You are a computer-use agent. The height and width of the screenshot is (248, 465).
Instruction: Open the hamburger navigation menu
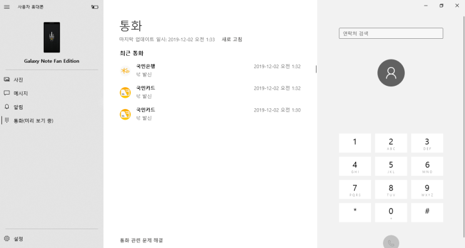pos(7,7)
